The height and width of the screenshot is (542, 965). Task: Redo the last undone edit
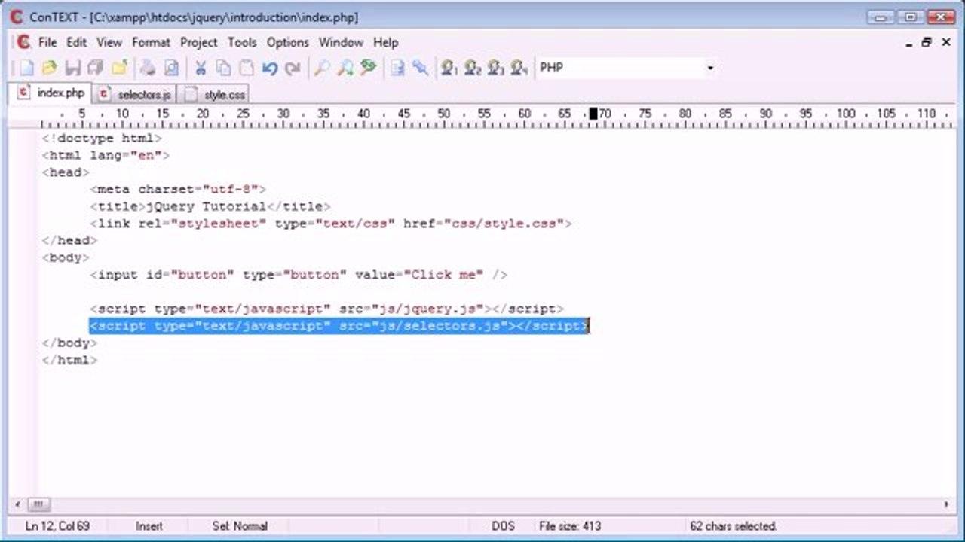coord(293,68)
